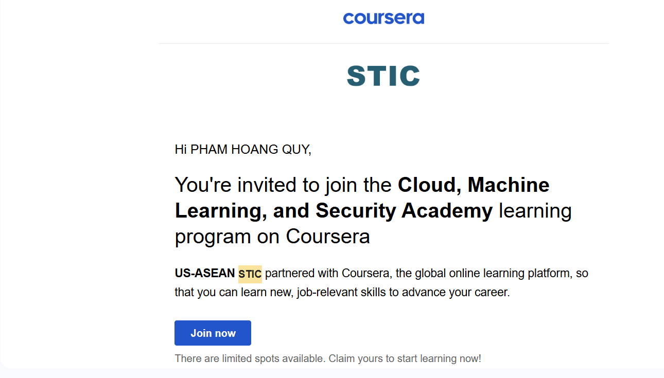Viewport: 664px width, 378px height.
Task: Click the large STIC logo
Action: point(383,76)
